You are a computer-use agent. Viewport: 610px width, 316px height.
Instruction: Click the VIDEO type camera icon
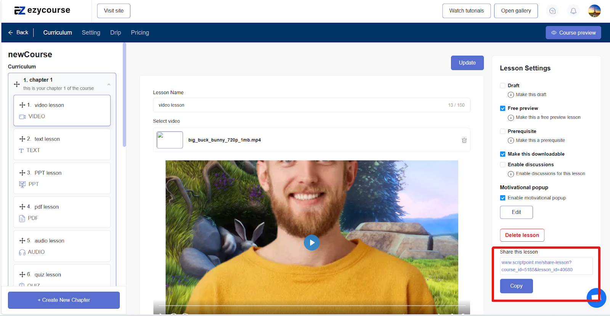22,117
